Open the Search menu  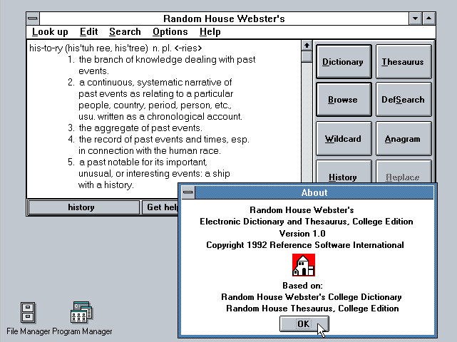[125, 32]
